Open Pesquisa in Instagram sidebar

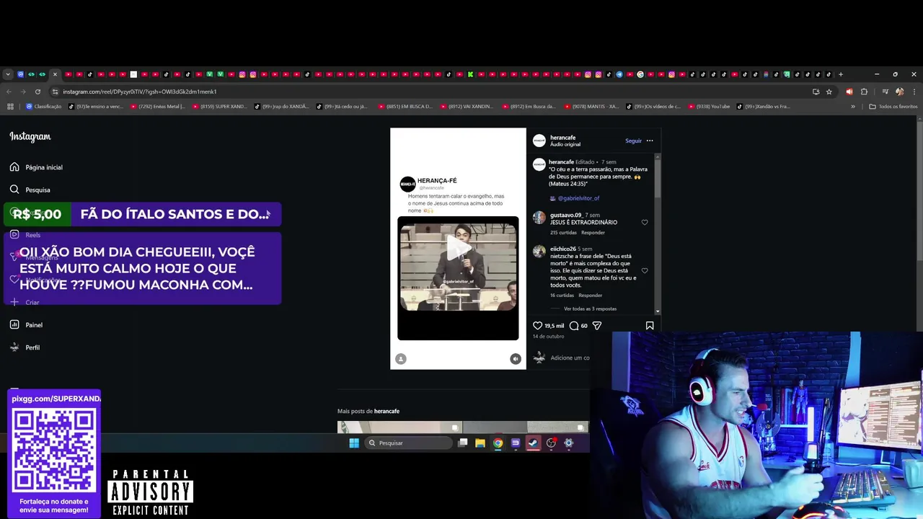(x=30, y=190)
